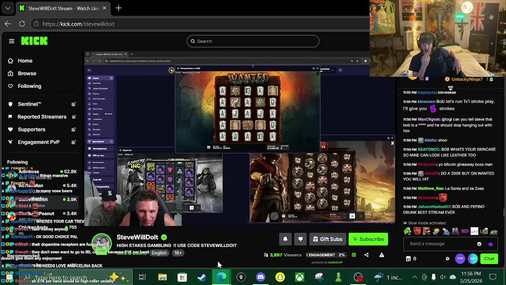Screen dimensions: 506x285
Task: Report the stream with warning icon
Action: 382,255
